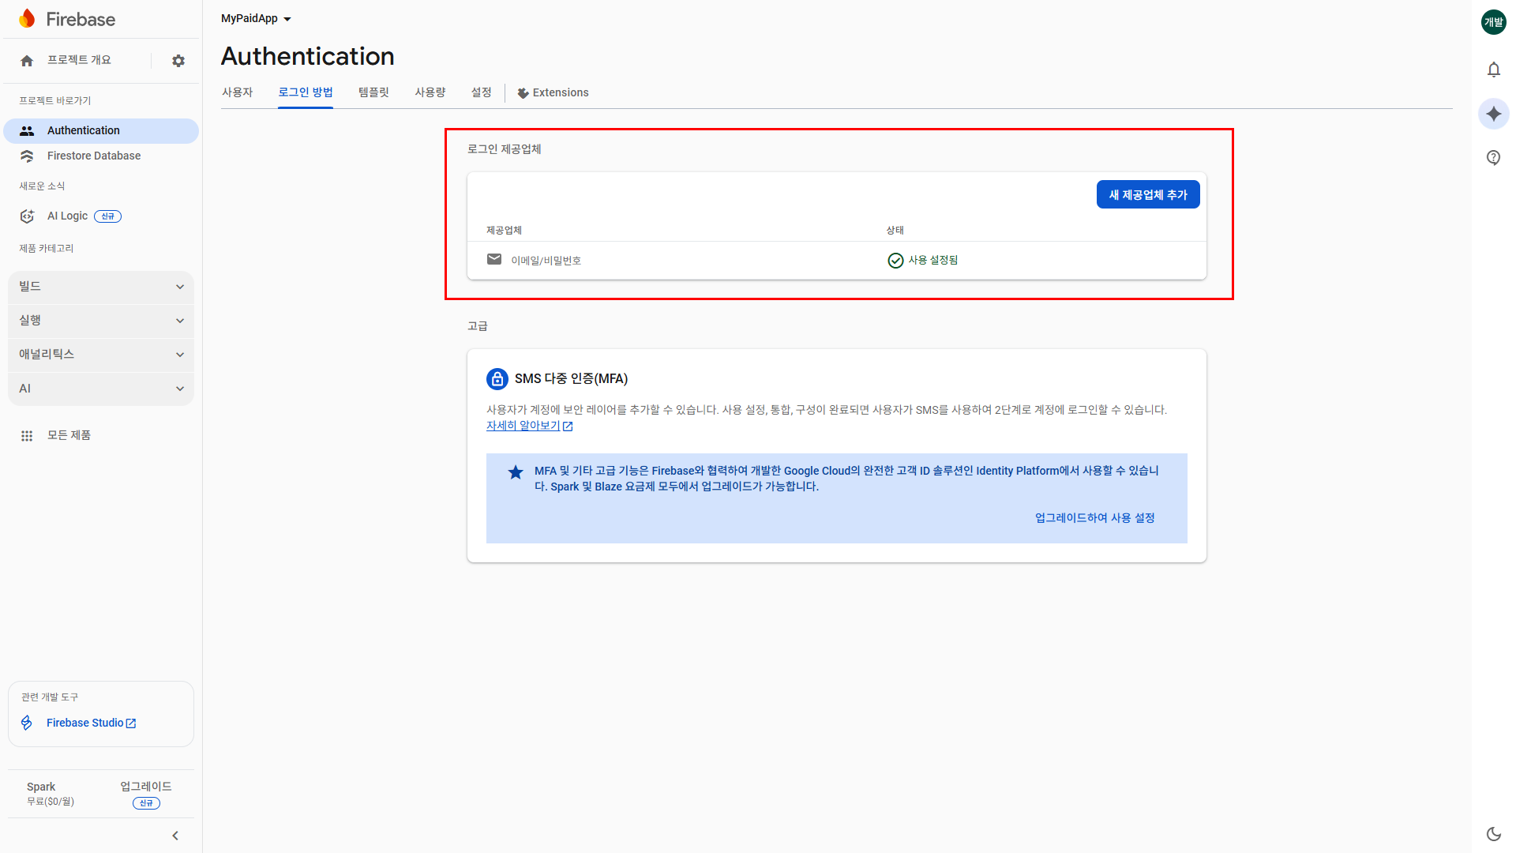Collapse the sidebar with chevron arrow
This screenshot has width=1516, height=853.
(x=175, y=836)
